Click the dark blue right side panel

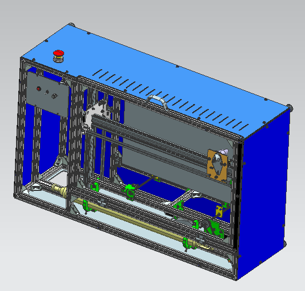264,195
